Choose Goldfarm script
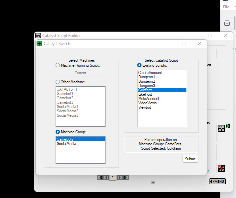 pos(162,90)
